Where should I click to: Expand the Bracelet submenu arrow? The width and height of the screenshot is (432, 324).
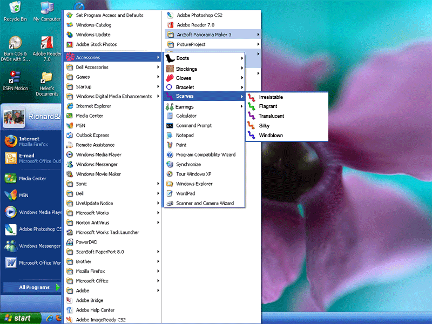pos(242,87)
